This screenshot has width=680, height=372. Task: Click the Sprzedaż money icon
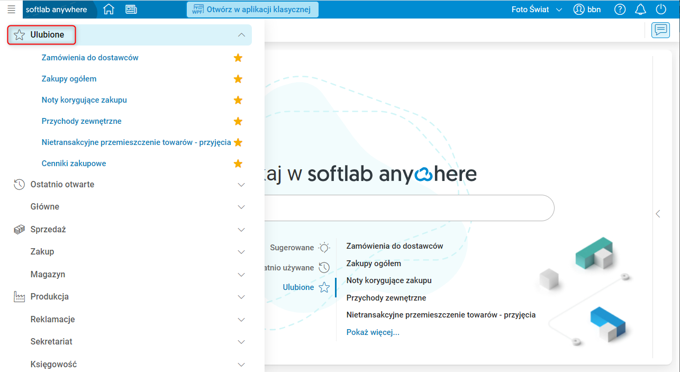point(19,229)
